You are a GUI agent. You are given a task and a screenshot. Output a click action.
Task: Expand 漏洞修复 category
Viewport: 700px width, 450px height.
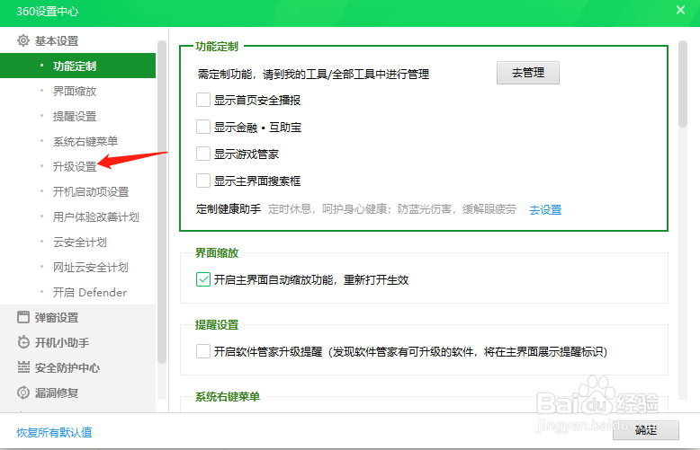pyautogui.click(x=77, y=393)
